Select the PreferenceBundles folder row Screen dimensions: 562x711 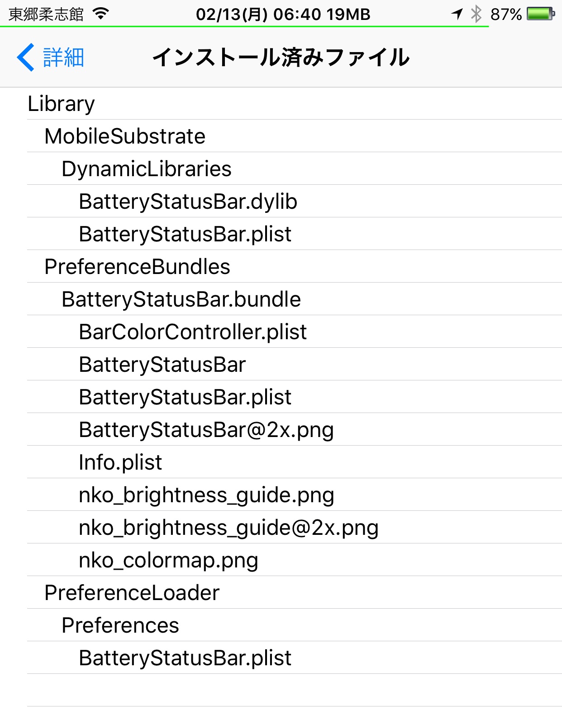pos(295,267)
